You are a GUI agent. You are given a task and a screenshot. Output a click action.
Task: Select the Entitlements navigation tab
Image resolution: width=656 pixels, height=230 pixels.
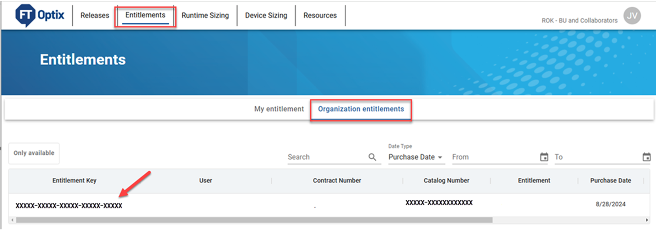tap(145, 15)
